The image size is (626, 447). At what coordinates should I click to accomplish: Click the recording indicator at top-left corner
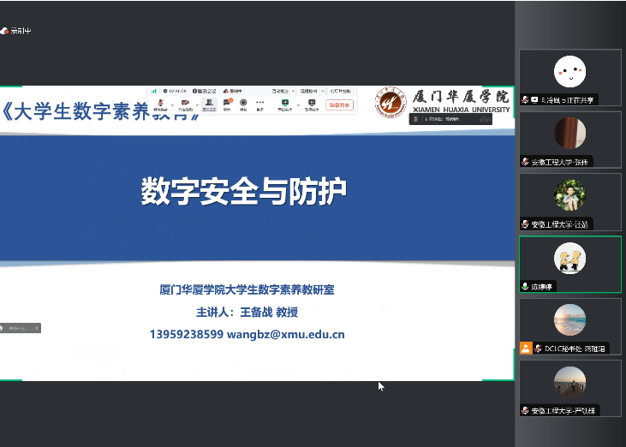click(x=16, y=31)
